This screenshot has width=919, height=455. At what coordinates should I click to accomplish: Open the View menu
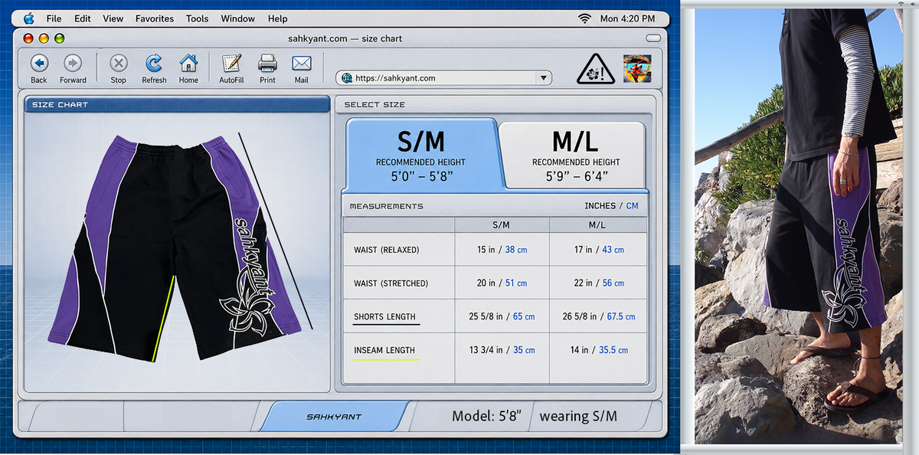113,18
